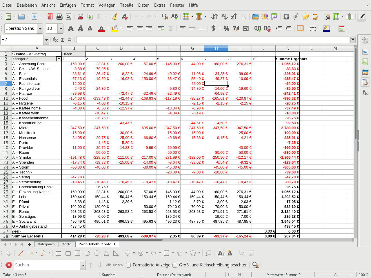
Task: Click the Sort Ascending icon
Action: (224, 17)
